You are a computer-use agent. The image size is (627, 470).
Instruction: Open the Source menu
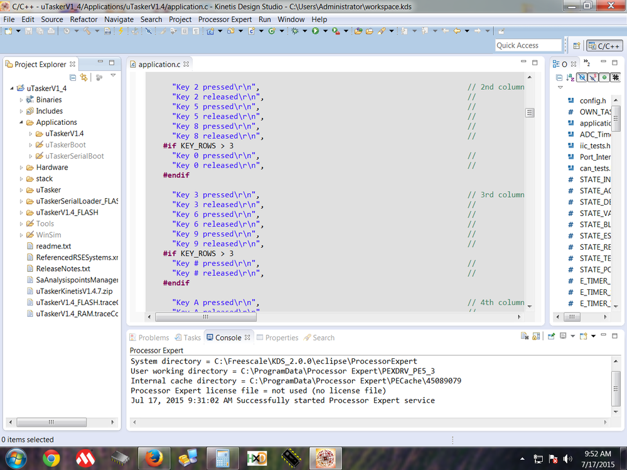point(52,19)
